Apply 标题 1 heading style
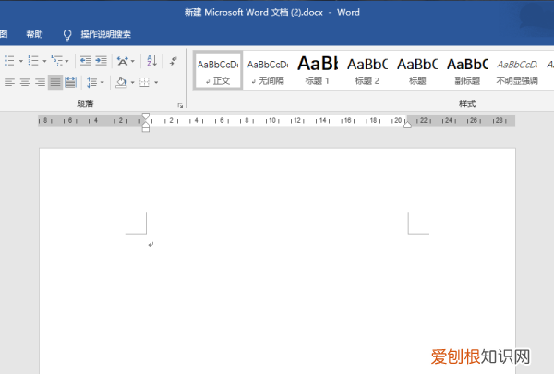This screenshot has height=374, width=554. click(318, 71)
